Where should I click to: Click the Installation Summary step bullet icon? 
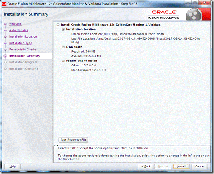pyautogui.click(x=5, y=56)
